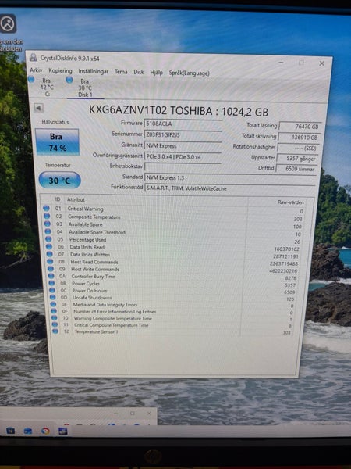Click the status icon for Unsafe Shutdowns

[x=53, y=297]
